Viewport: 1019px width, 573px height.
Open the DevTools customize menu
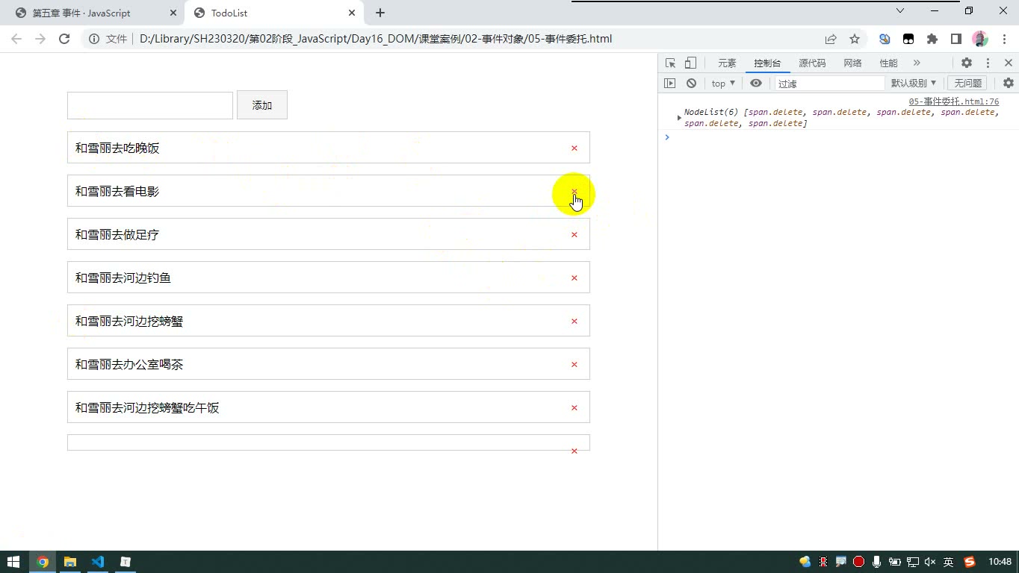click(x=988, y=63)
